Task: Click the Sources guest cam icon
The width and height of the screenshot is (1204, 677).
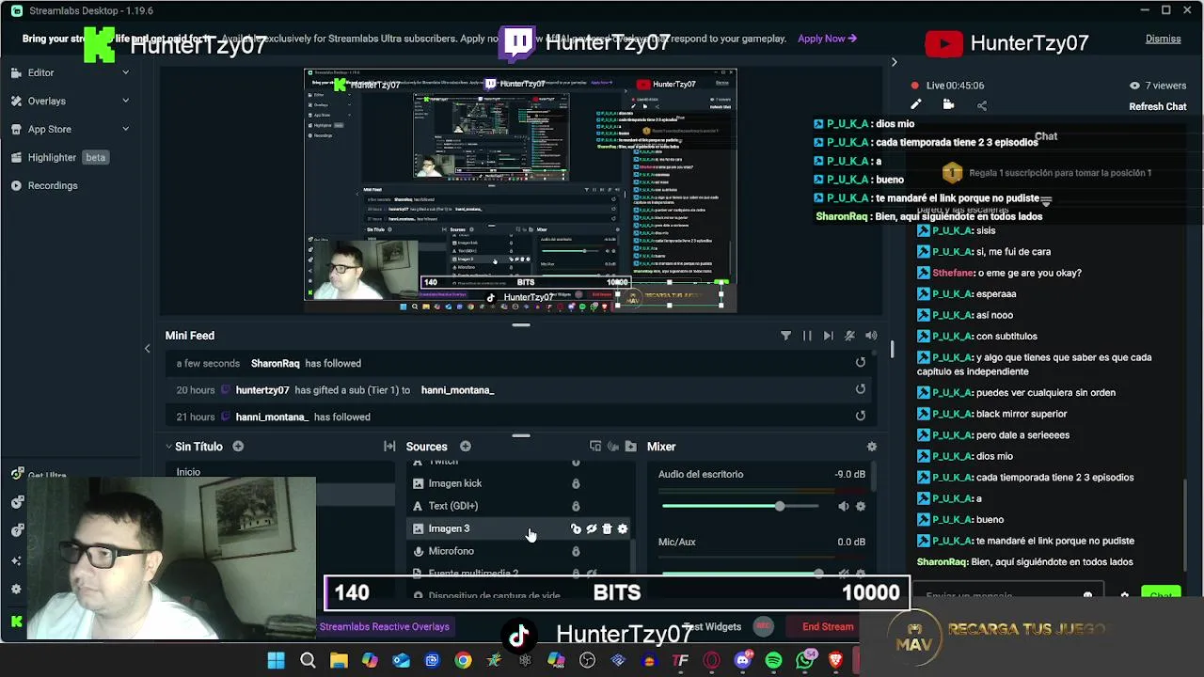Action: point(613,447)
